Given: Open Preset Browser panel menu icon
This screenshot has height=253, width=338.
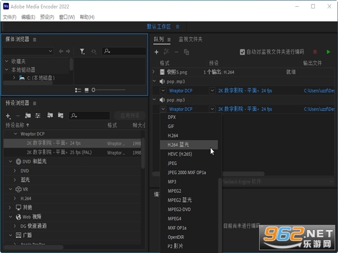Looking at the screenshot, I should [x=34, y=103].
